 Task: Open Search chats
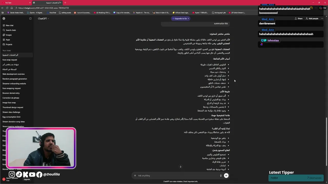point(9,30)
